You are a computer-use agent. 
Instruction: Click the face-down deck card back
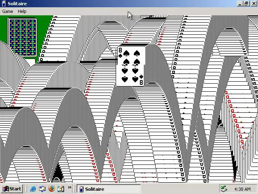[x=23, y=38]
